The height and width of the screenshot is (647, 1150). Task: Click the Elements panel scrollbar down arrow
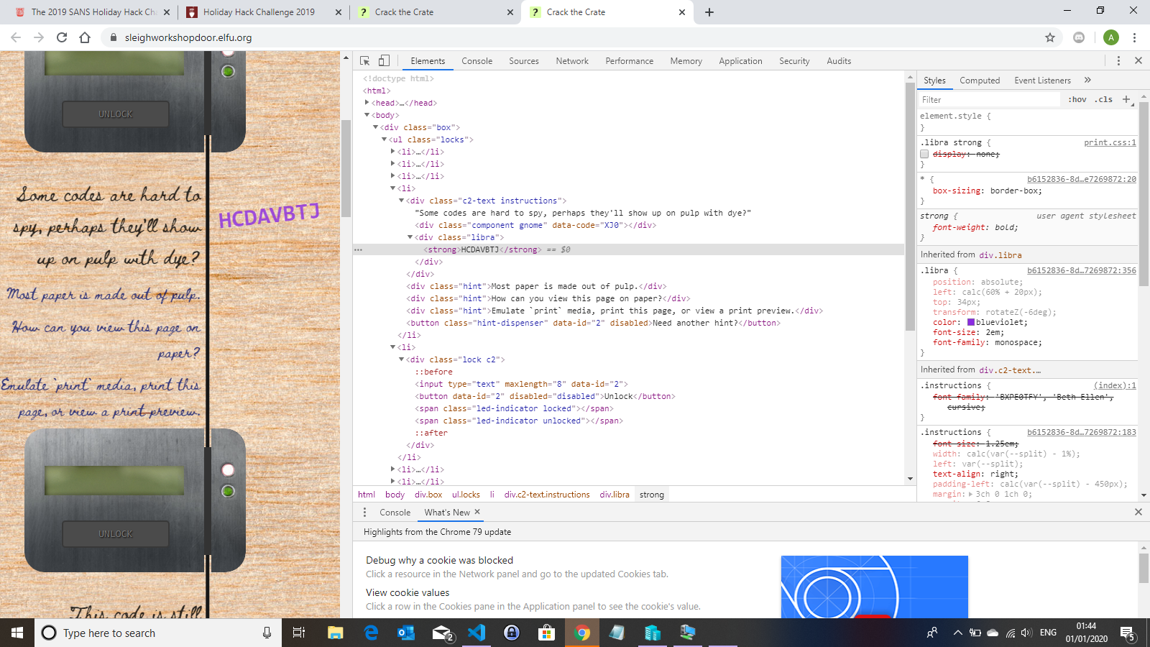tap(910, 479)
